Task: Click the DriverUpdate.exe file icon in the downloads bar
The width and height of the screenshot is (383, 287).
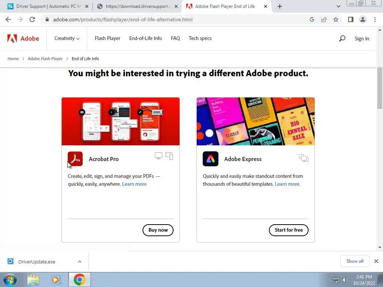Action: click(x=10, y=261)
